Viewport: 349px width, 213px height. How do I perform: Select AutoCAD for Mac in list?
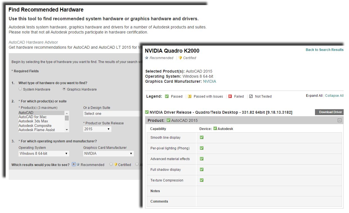(41, 117)
